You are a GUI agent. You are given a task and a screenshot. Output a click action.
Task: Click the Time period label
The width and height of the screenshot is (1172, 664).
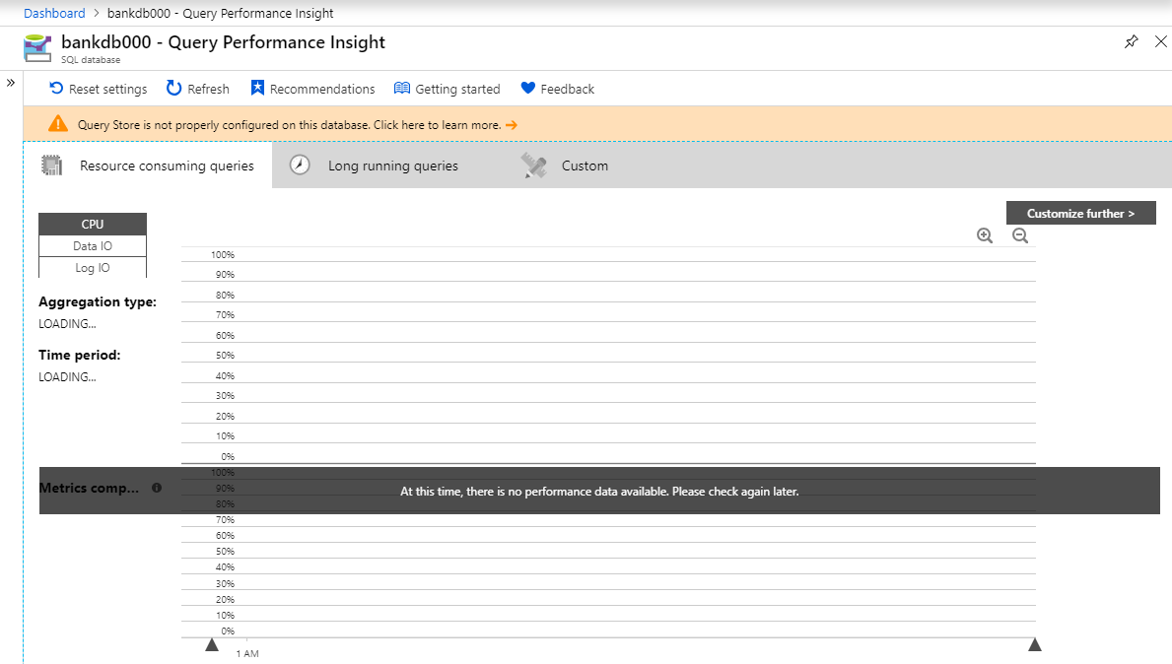tap(79, 355)
